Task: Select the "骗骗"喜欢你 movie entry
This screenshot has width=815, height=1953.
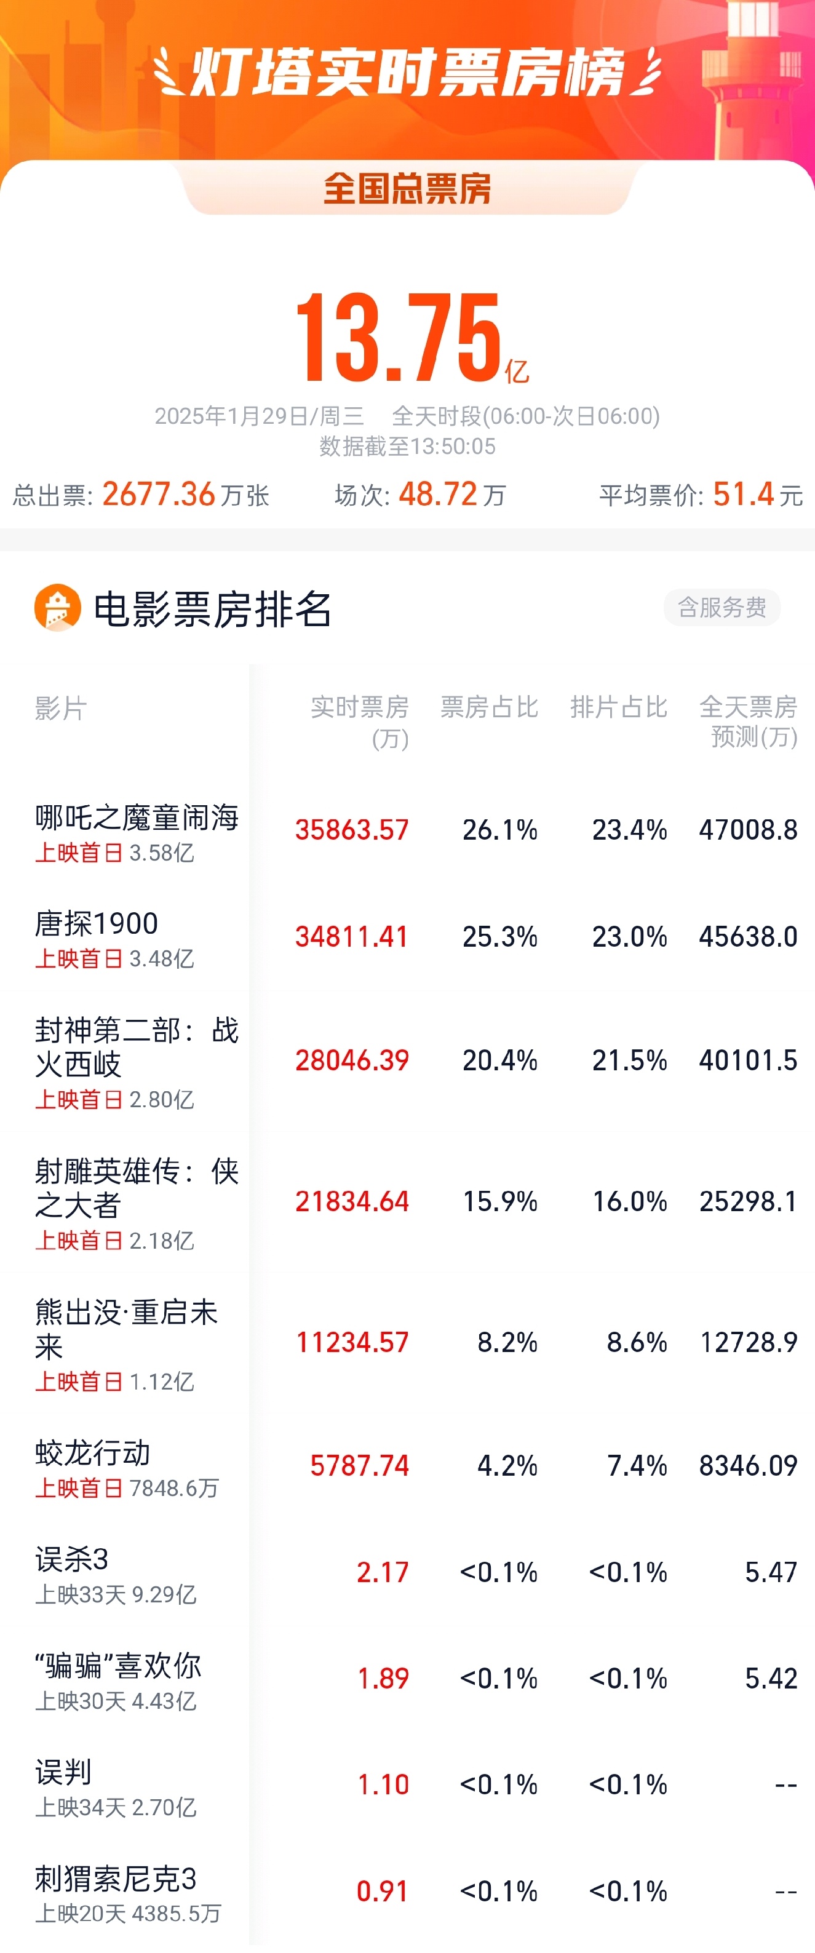Action: pos(118,1666)
